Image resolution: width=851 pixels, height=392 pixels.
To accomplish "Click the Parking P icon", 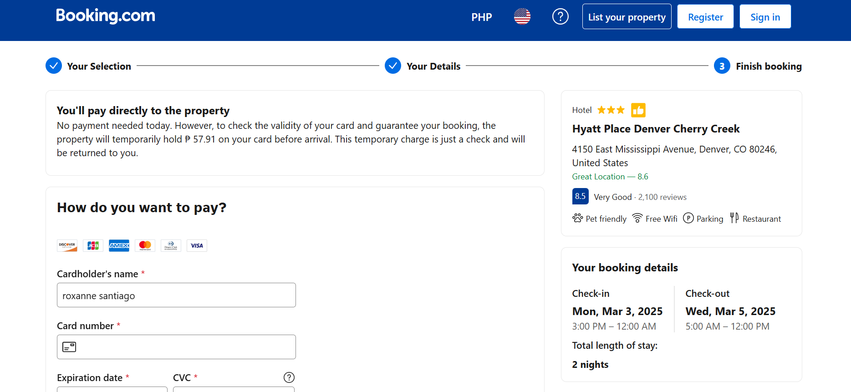I will click(688, 218).
